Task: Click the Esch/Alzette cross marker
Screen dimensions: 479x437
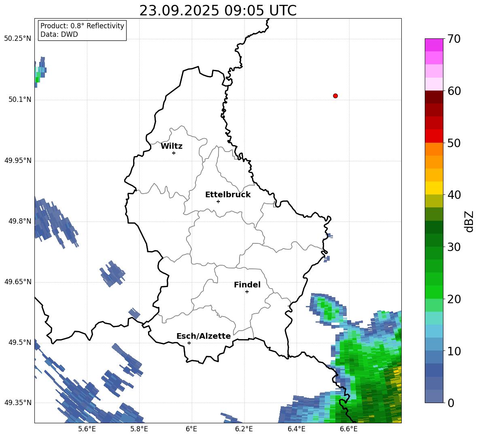Action: pos(189,343)
